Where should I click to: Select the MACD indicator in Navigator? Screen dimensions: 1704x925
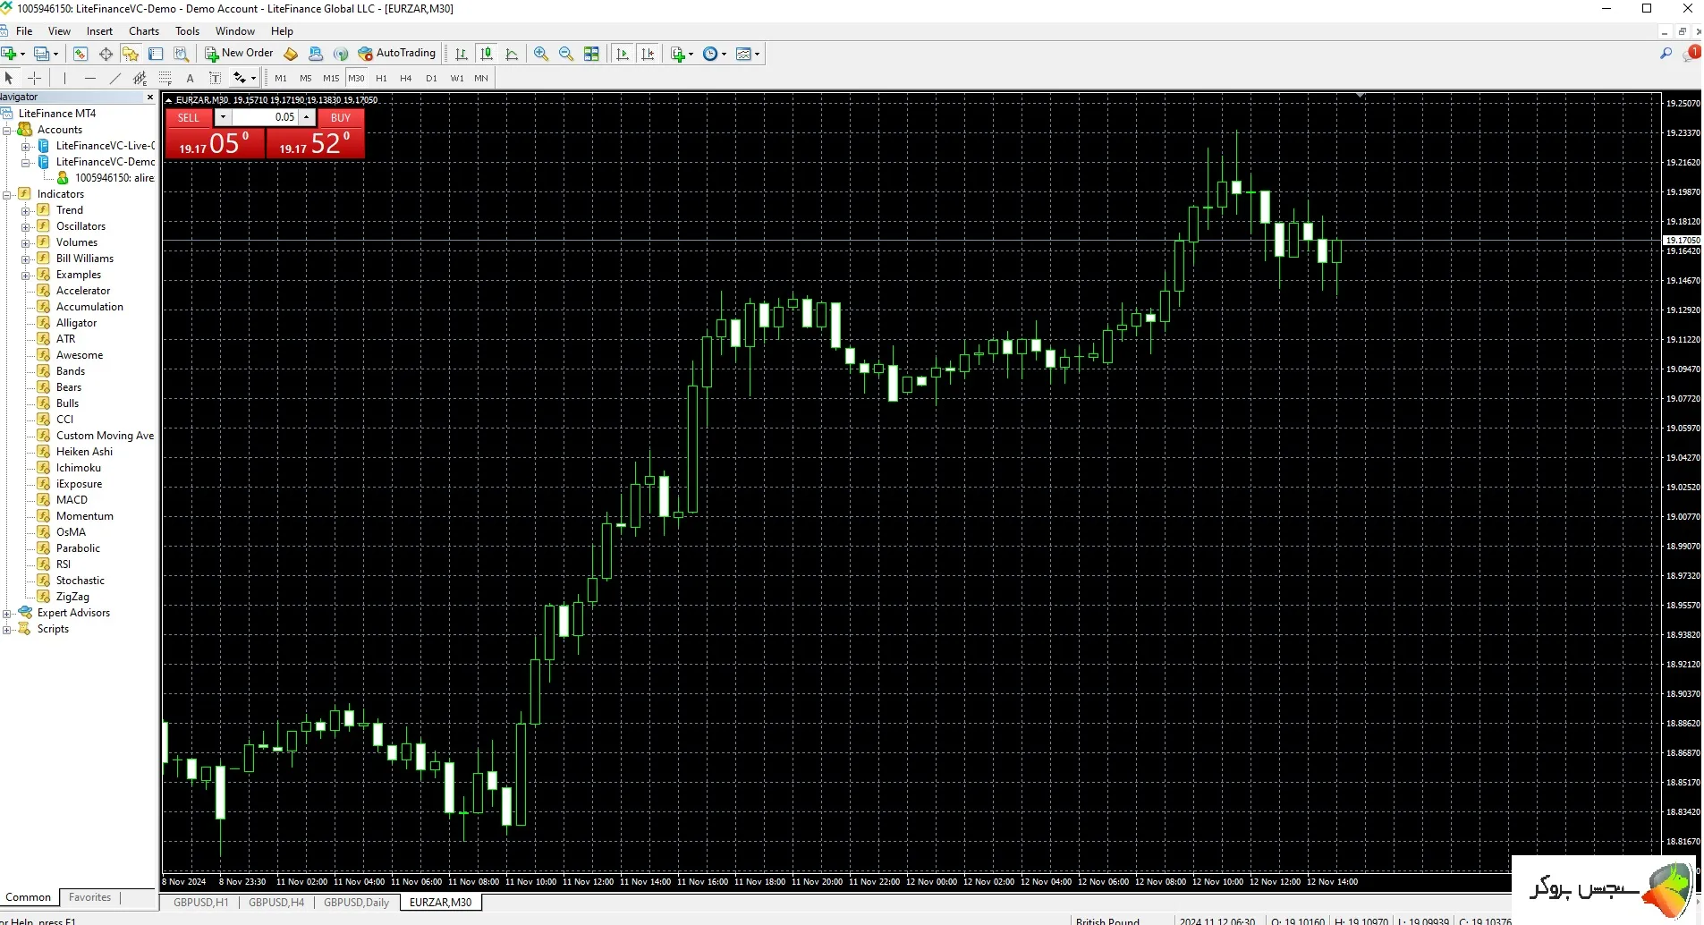pos(72,500)
